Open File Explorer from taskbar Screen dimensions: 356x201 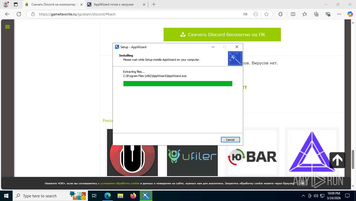point(120,196)
